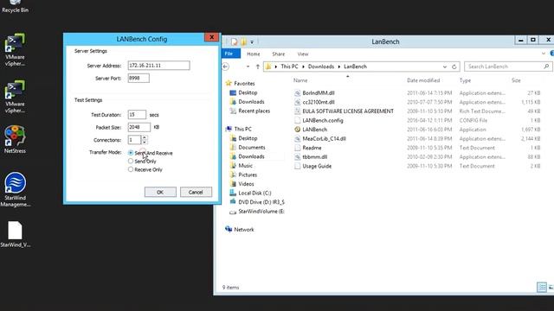Click the Properties icon in explorer quick access toolbar

(235, 42)
